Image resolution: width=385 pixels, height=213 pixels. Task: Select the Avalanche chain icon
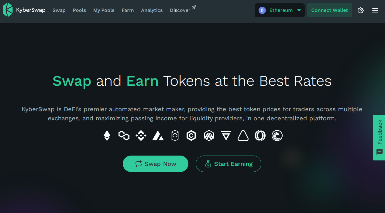click(158, 136)
